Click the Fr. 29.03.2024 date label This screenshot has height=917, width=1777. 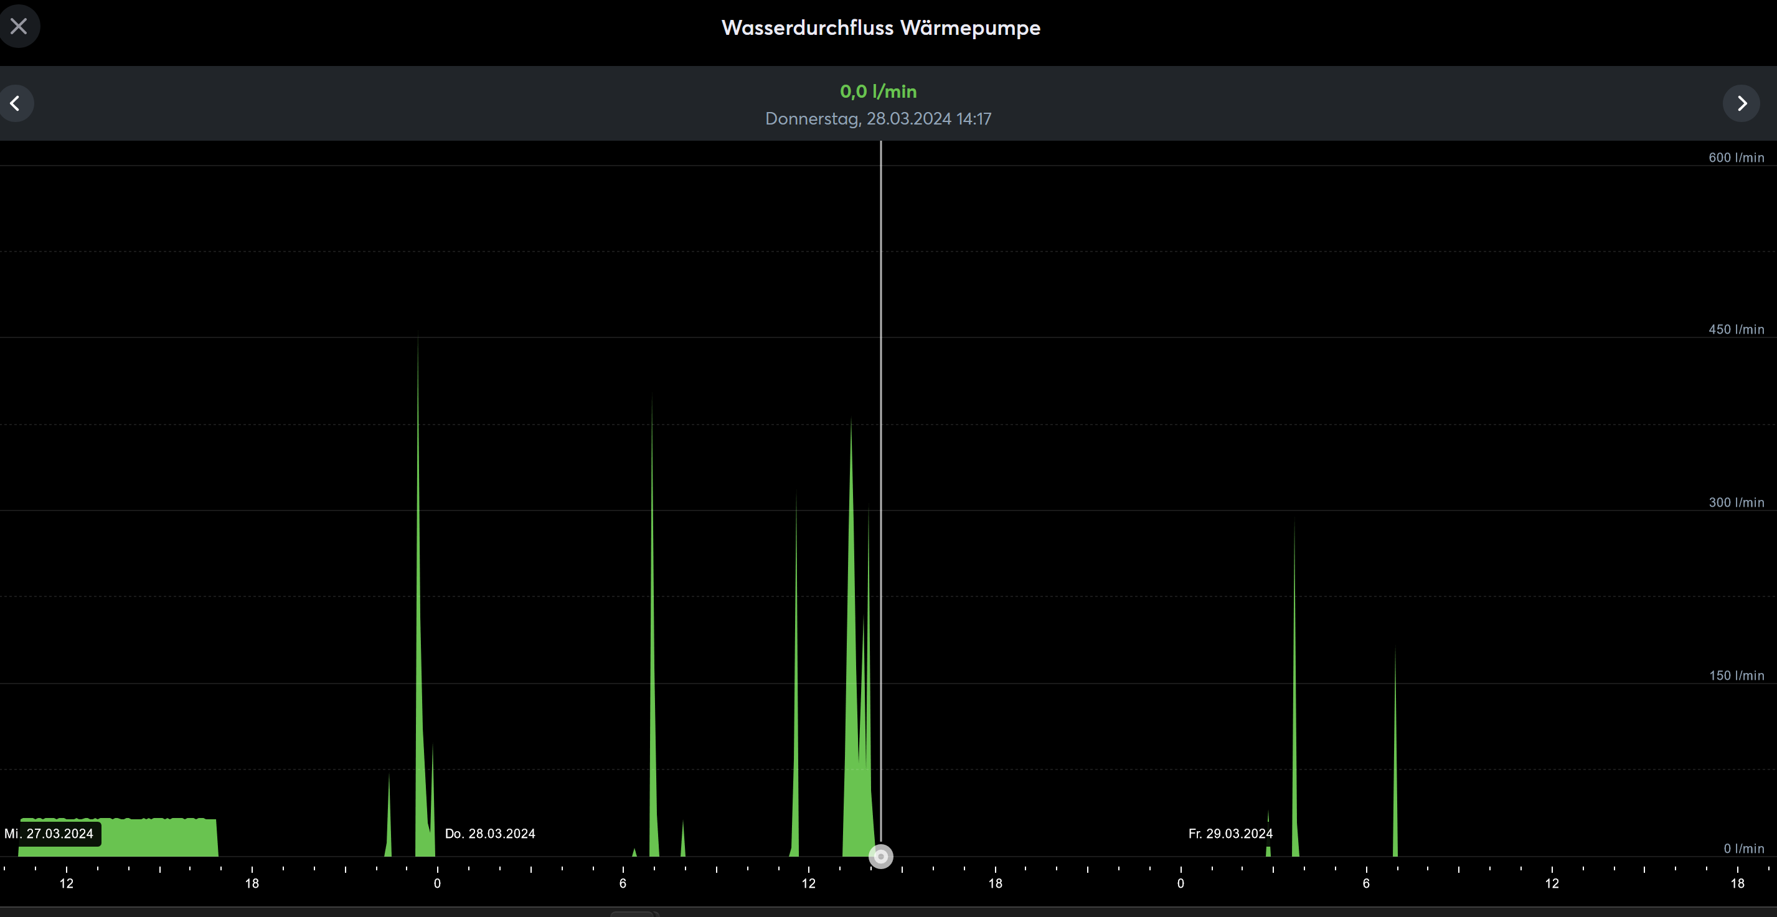(1230, 834)
